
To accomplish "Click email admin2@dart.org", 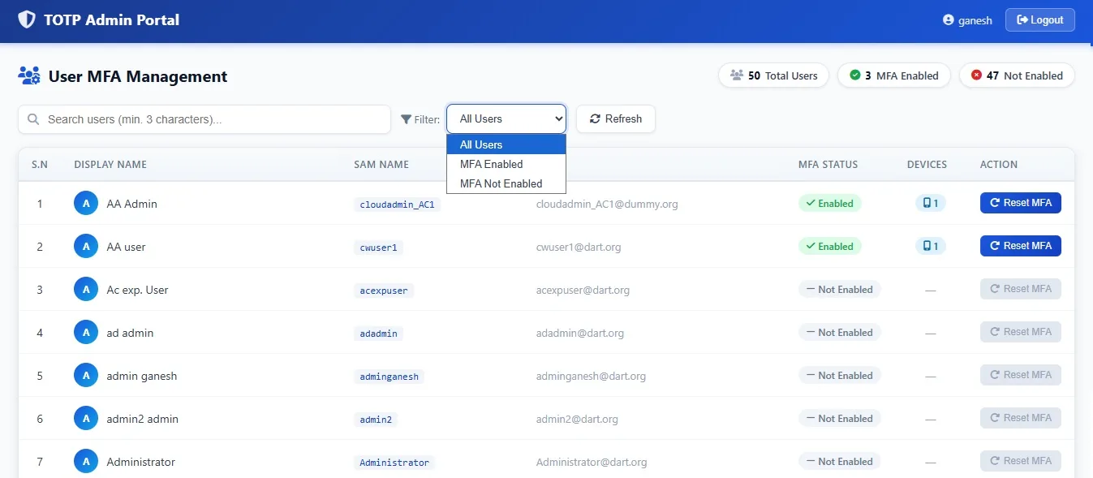I will coord(577,419).
